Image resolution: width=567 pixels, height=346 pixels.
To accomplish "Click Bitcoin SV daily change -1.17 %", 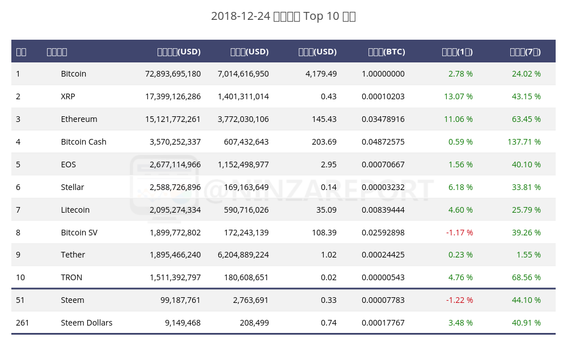I will (x=459, y=233).
